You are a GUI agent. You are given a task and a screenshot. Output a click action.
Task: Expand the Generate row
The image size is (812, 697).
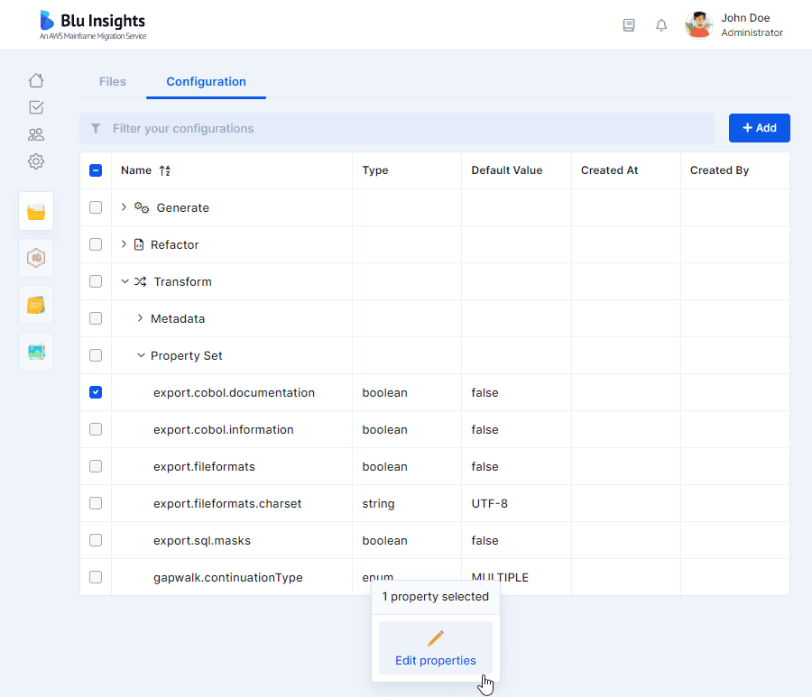(x=124, y=207)
